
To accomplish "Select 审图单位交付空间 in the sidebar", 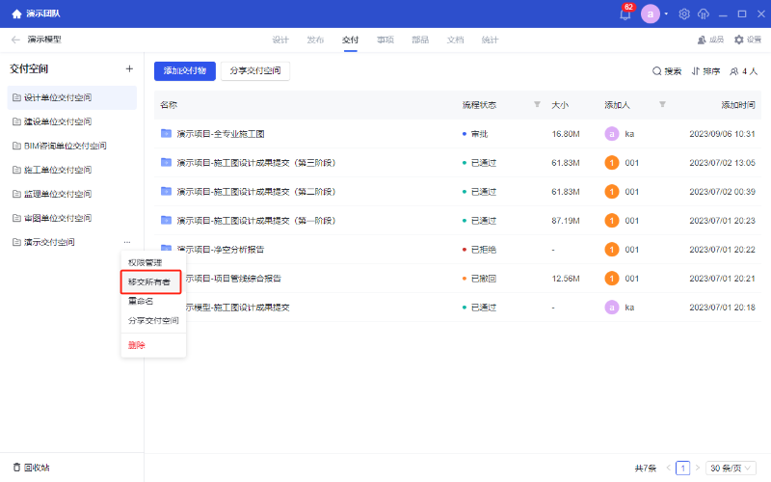I will 71,218.
